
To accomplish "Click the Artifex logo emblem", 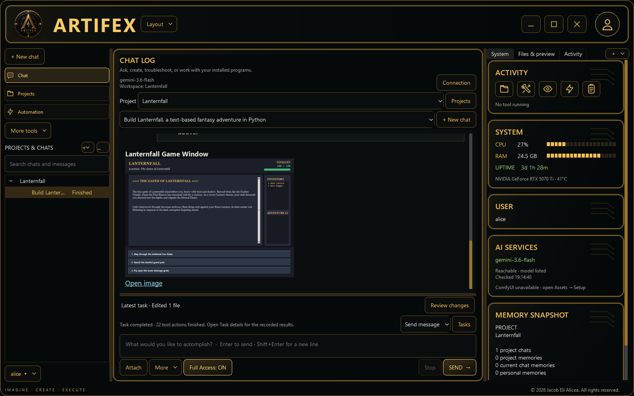I will tap(29, 24).
